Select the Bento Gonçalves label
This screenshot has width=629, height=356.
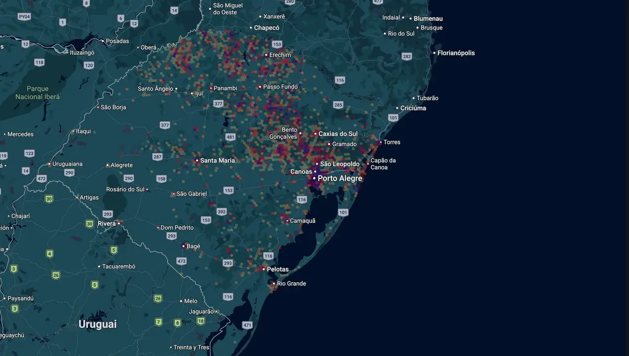pyautogui.click(x=283, y=133)
